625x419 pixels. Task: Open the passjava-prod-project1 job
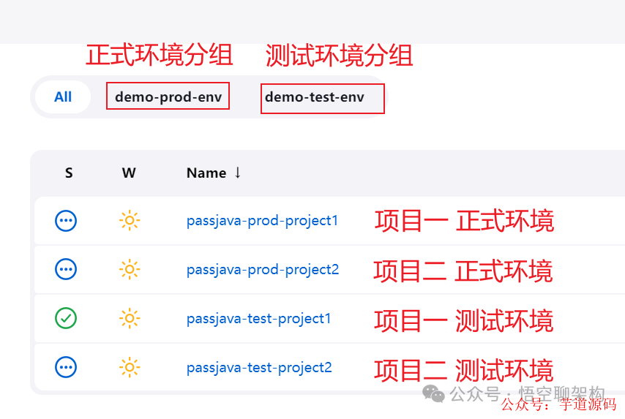point(262,221)
